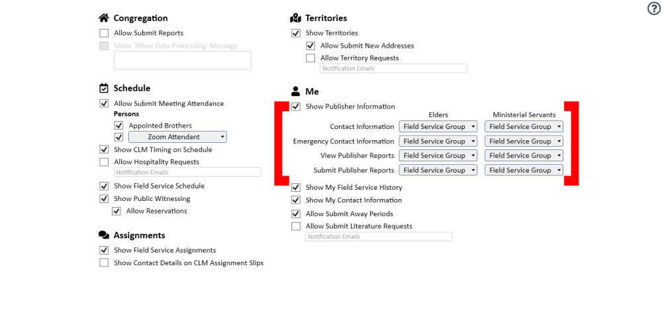Open Elders Contact Information dropdown

pyautogui.click(x=438, y=126)
